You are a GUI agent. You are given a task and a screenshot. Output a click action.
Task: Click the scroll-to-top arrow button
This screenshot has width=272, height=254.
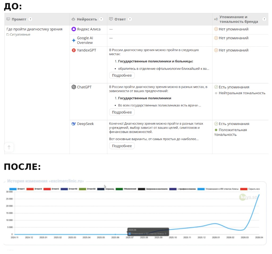[x=9, y=147]
